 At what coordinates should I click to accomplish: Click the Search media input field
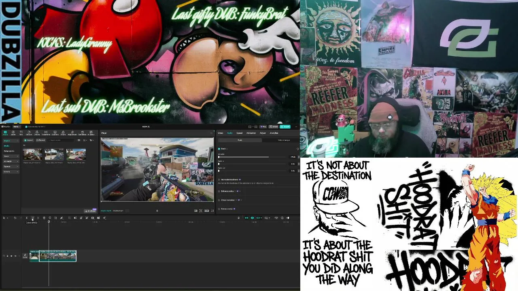(x=61, y=140)
